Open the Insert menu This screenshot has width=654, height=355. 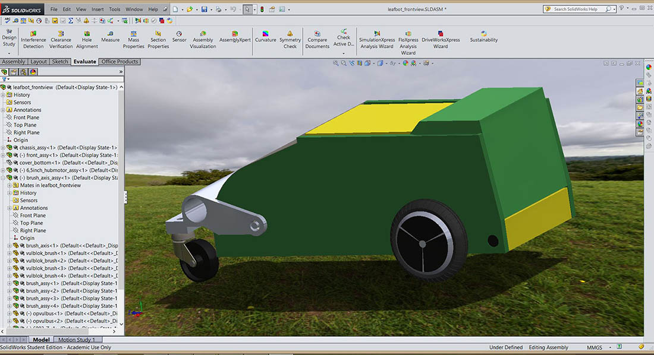point(98,9)
